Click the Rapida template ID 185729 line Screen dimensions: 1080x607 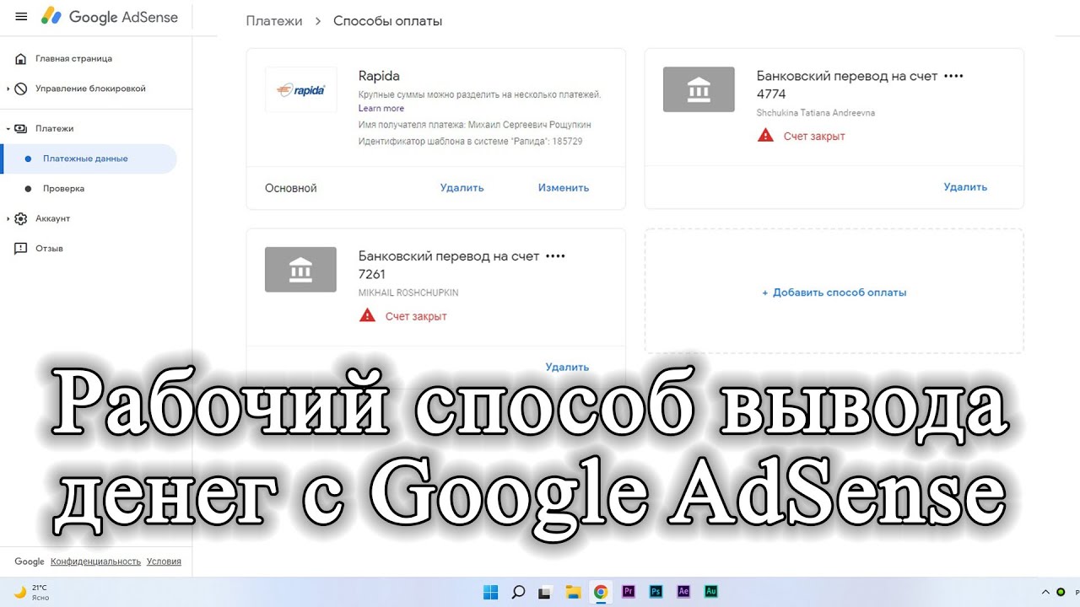(471, 142)
